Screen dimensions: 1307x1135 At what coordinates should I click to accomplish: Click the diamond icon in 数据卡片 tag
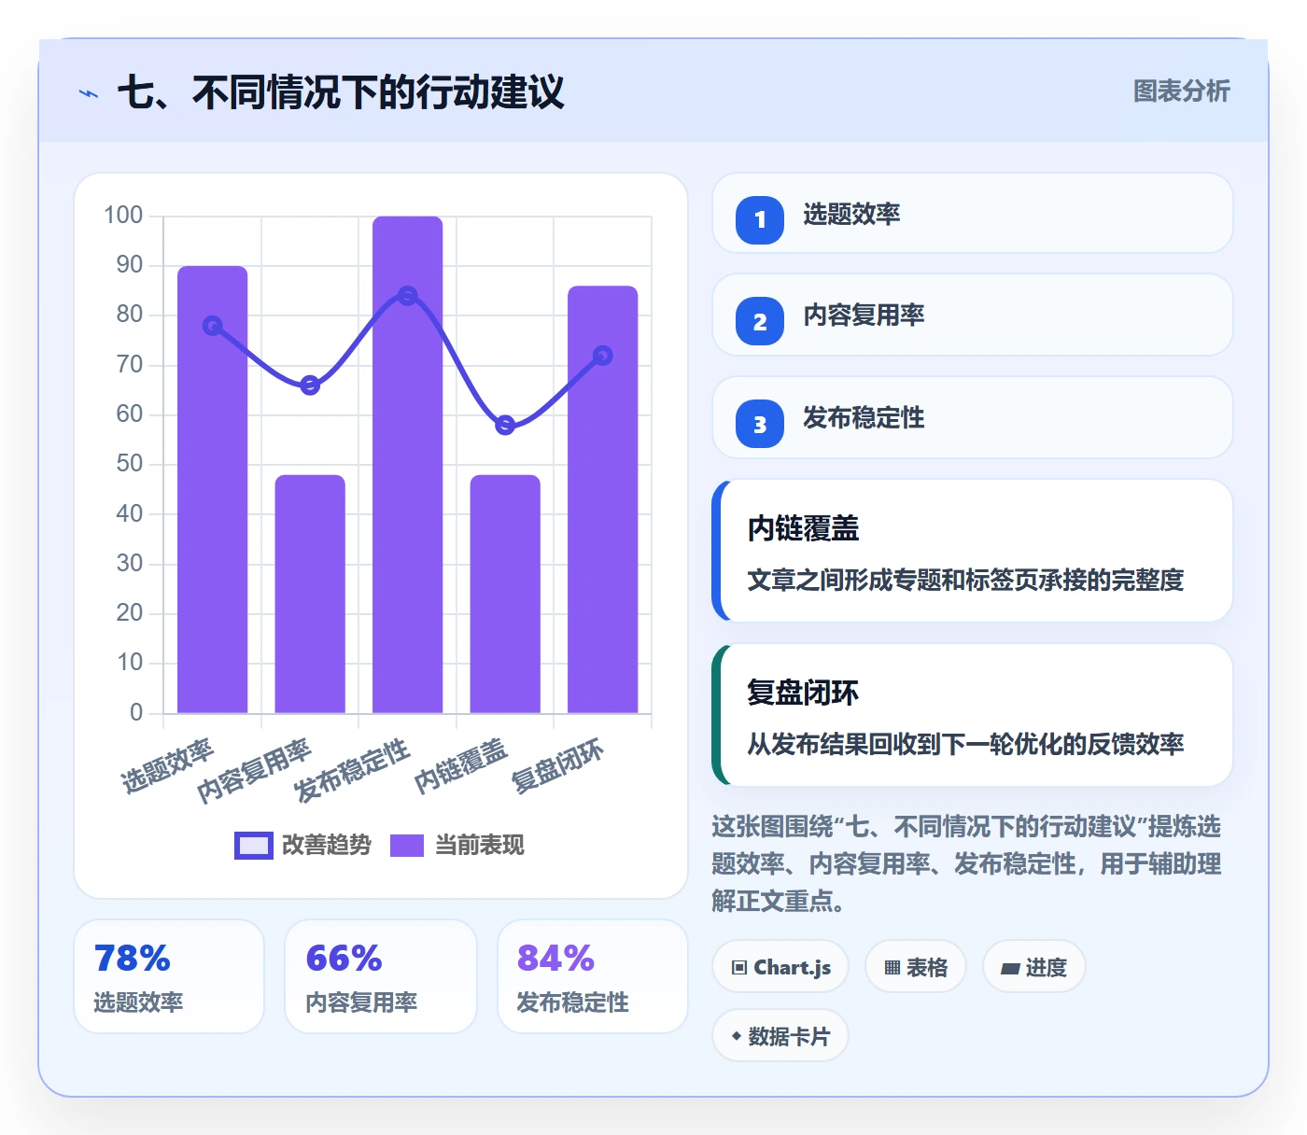[737, 1036]
